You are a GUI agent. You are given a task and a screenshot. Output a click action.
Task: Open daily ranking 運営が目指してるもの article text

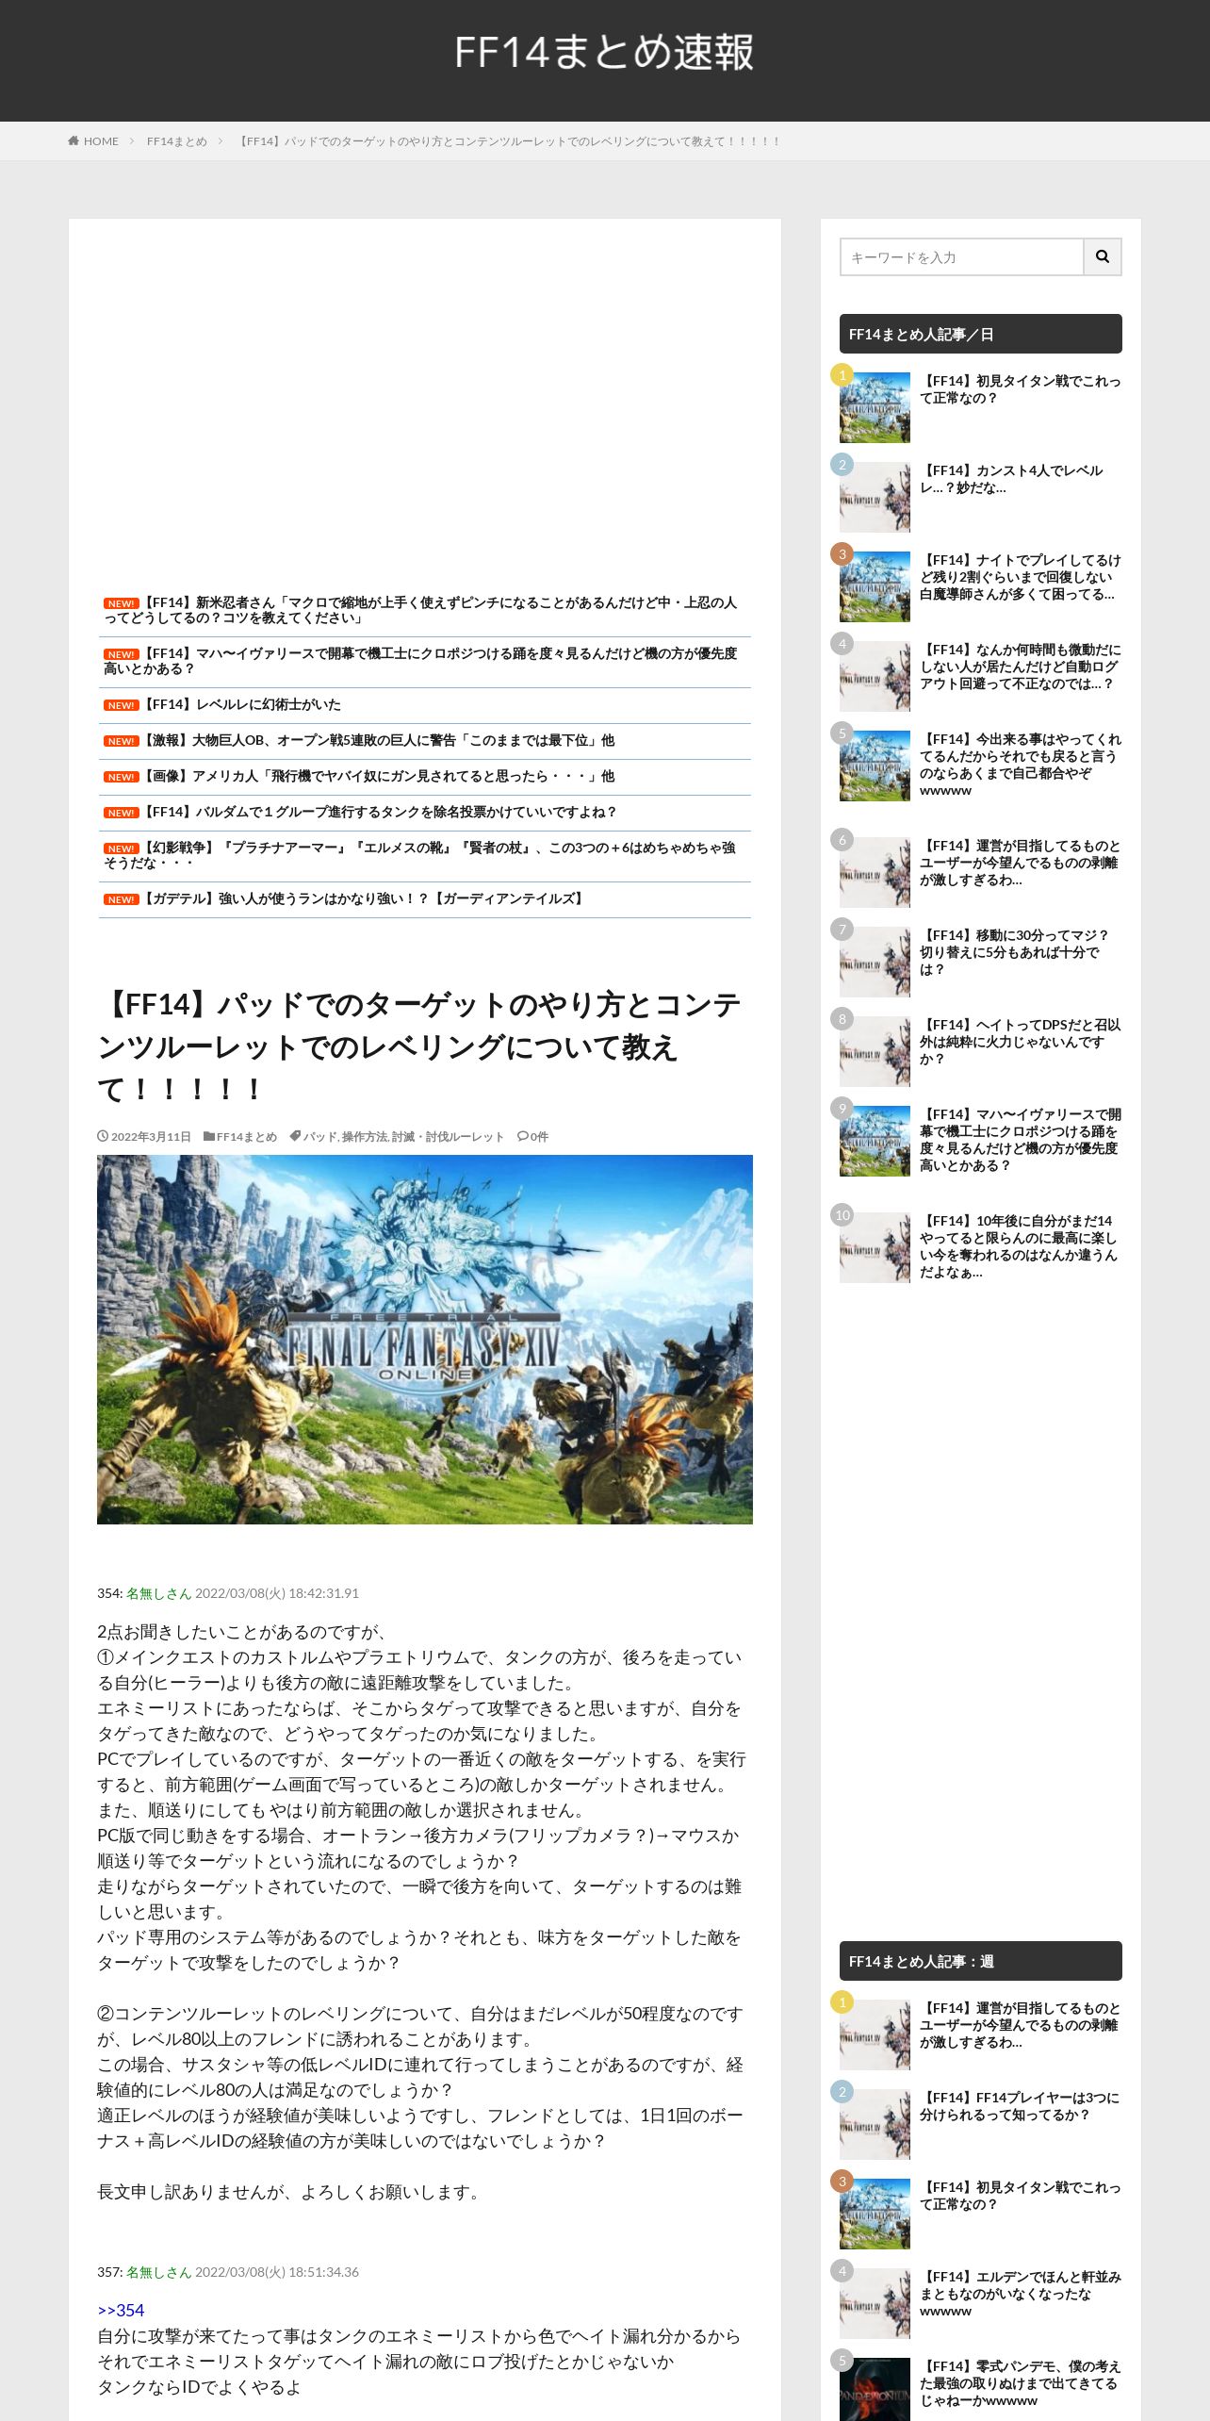tap(1021, 863)
